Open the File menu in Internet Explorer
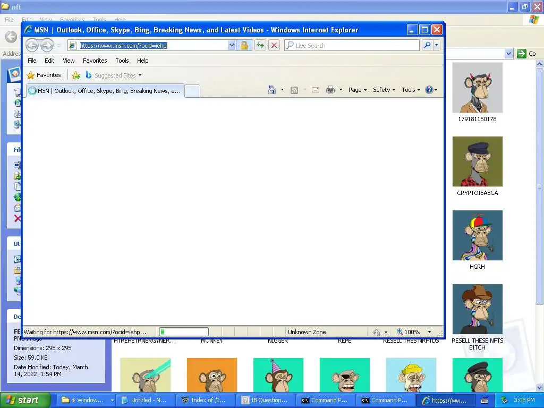 coord(32,61)
